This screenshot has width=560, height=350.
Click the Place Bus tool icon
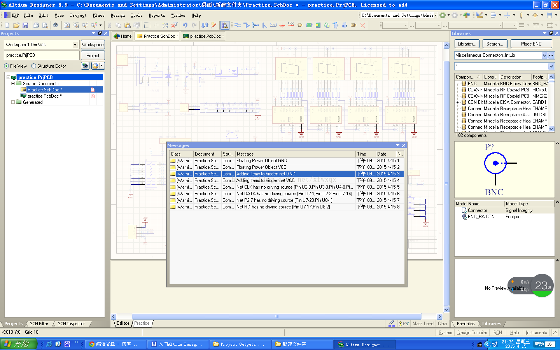pyautogui.click(x=247, y=25)
